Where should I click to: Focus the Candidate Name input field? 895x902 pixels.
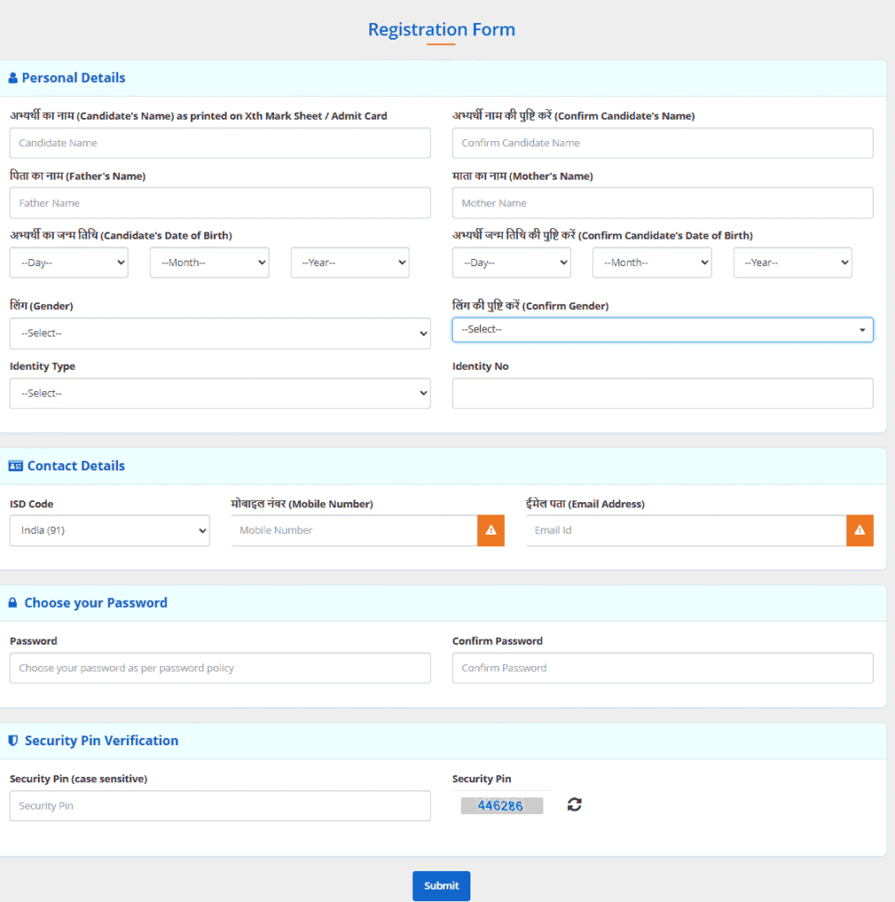pyautogui.click(x=219, y=143)
